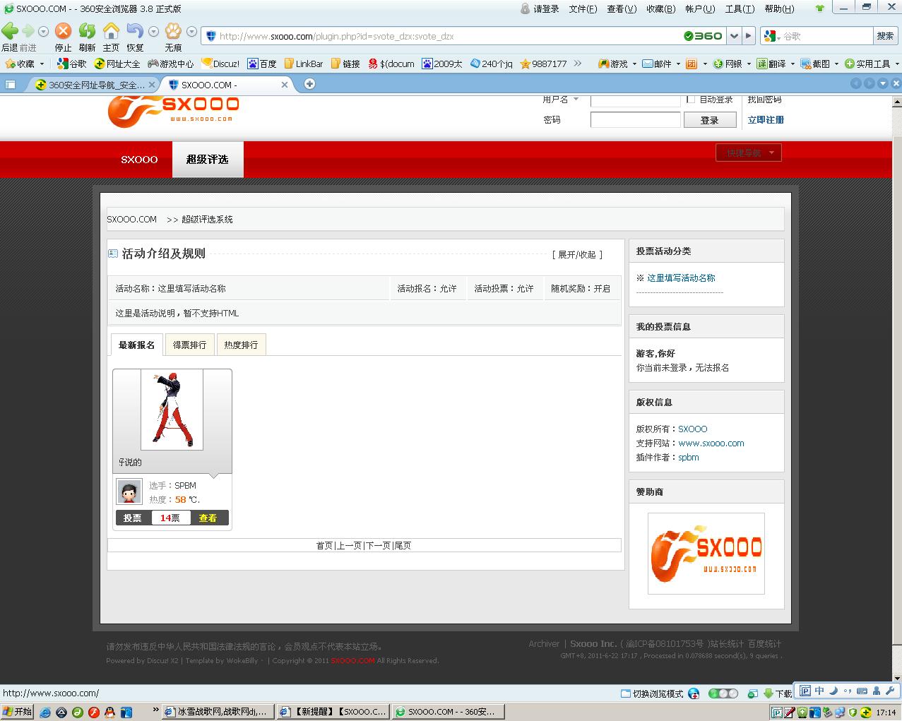Open the 文件(F) menu

583,8
